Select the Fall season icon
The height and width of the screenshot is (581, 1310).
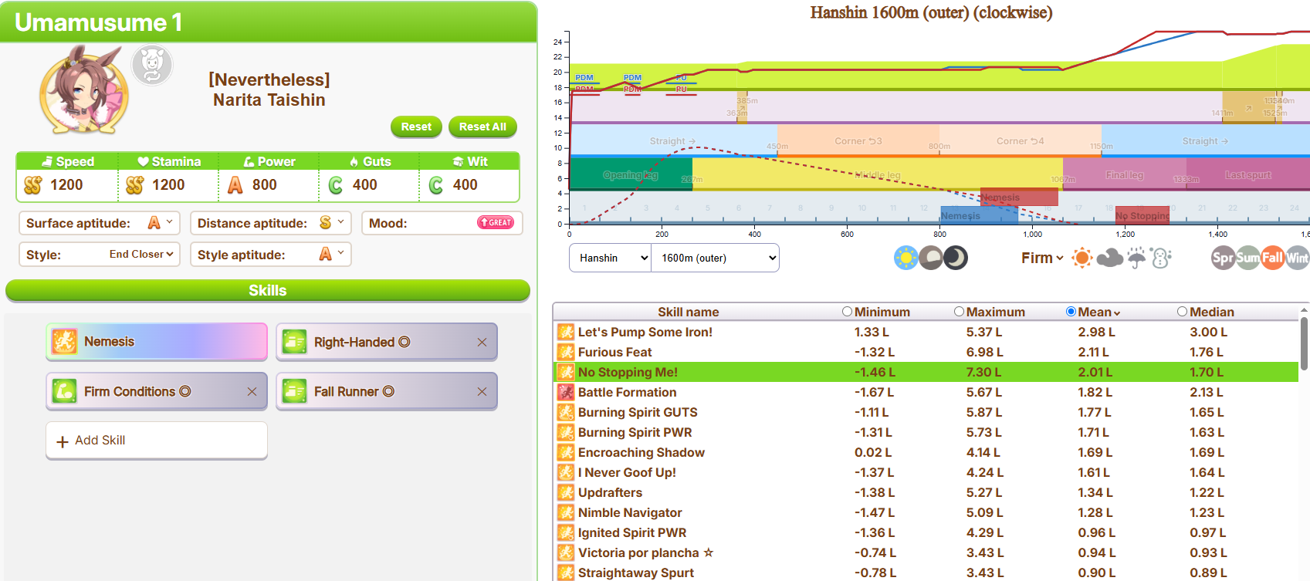point(1273,258)
